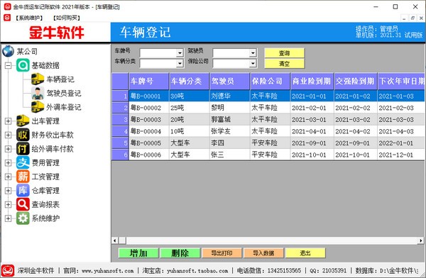Viewport: 426px width, 278px height.
Task: Open 外调车登记 in the sidebar tree
Action: (64, 107)
